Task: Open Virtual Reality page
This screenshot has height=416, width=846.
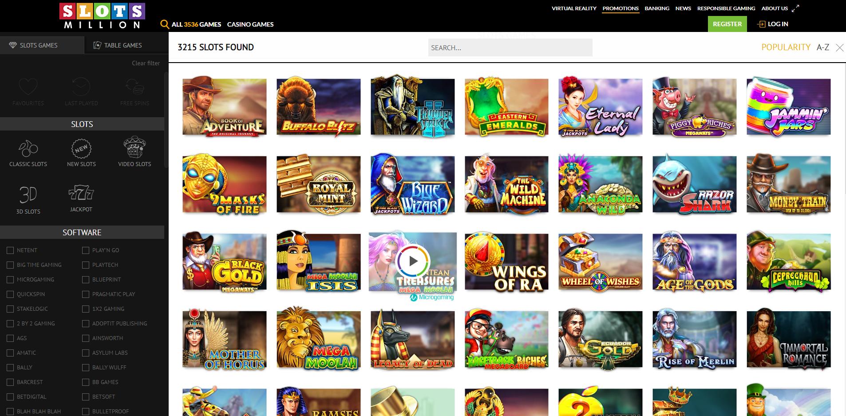Action: coord(574,8)
